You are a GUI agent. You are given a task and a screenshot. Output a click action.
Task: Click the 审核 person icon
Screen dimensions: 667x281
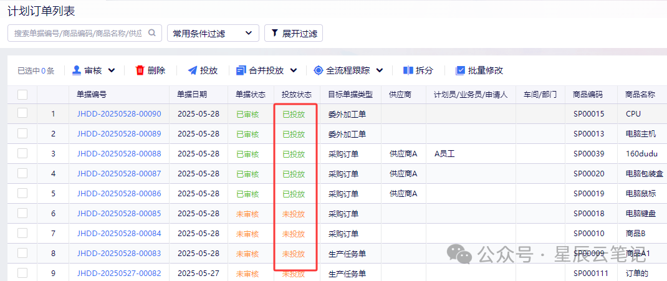coord(77,70)
